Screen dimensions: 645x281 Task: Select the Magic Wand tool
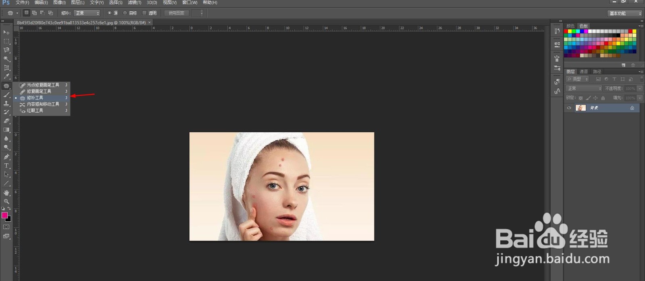click(x=6, y=59)
